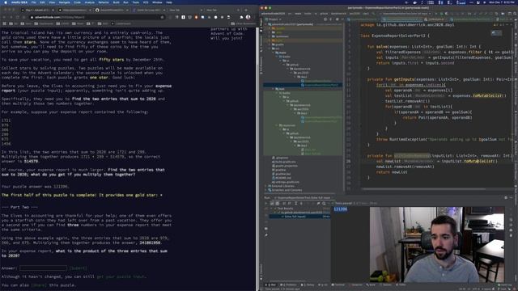Open the browser profile avatar
Screen dimensions: 518x291
point(248,17)
